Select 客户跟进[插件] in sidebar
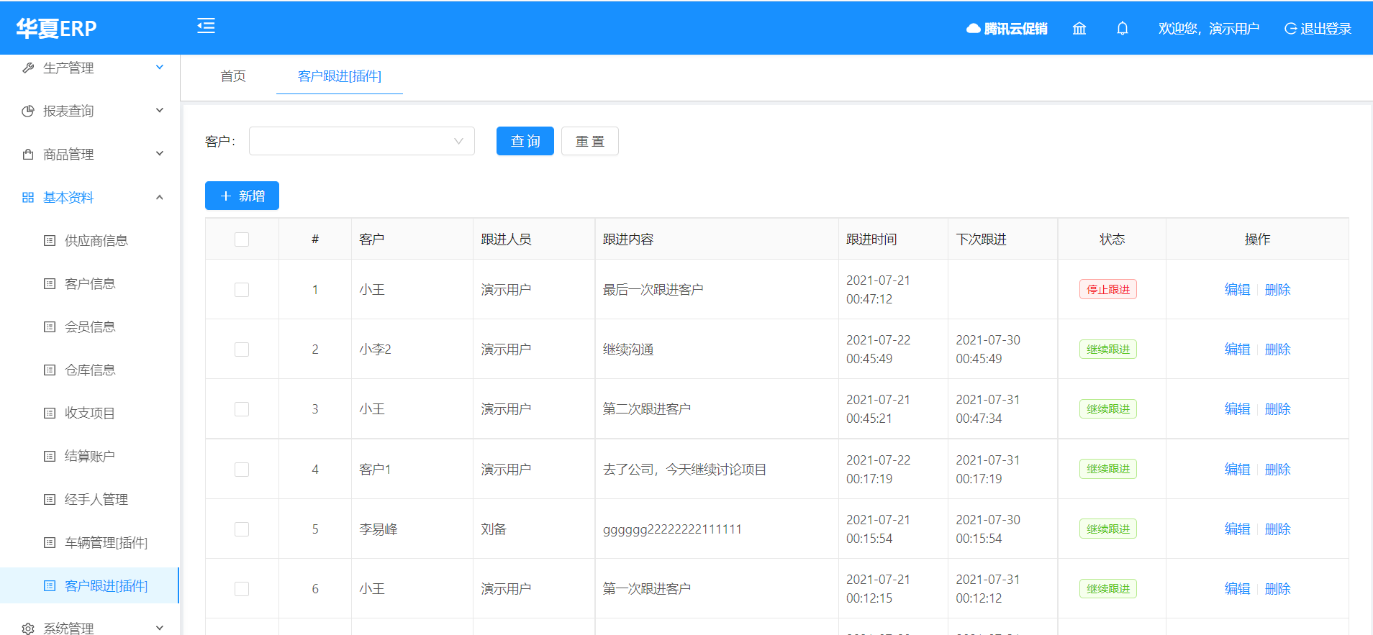 tap(90, 585)
